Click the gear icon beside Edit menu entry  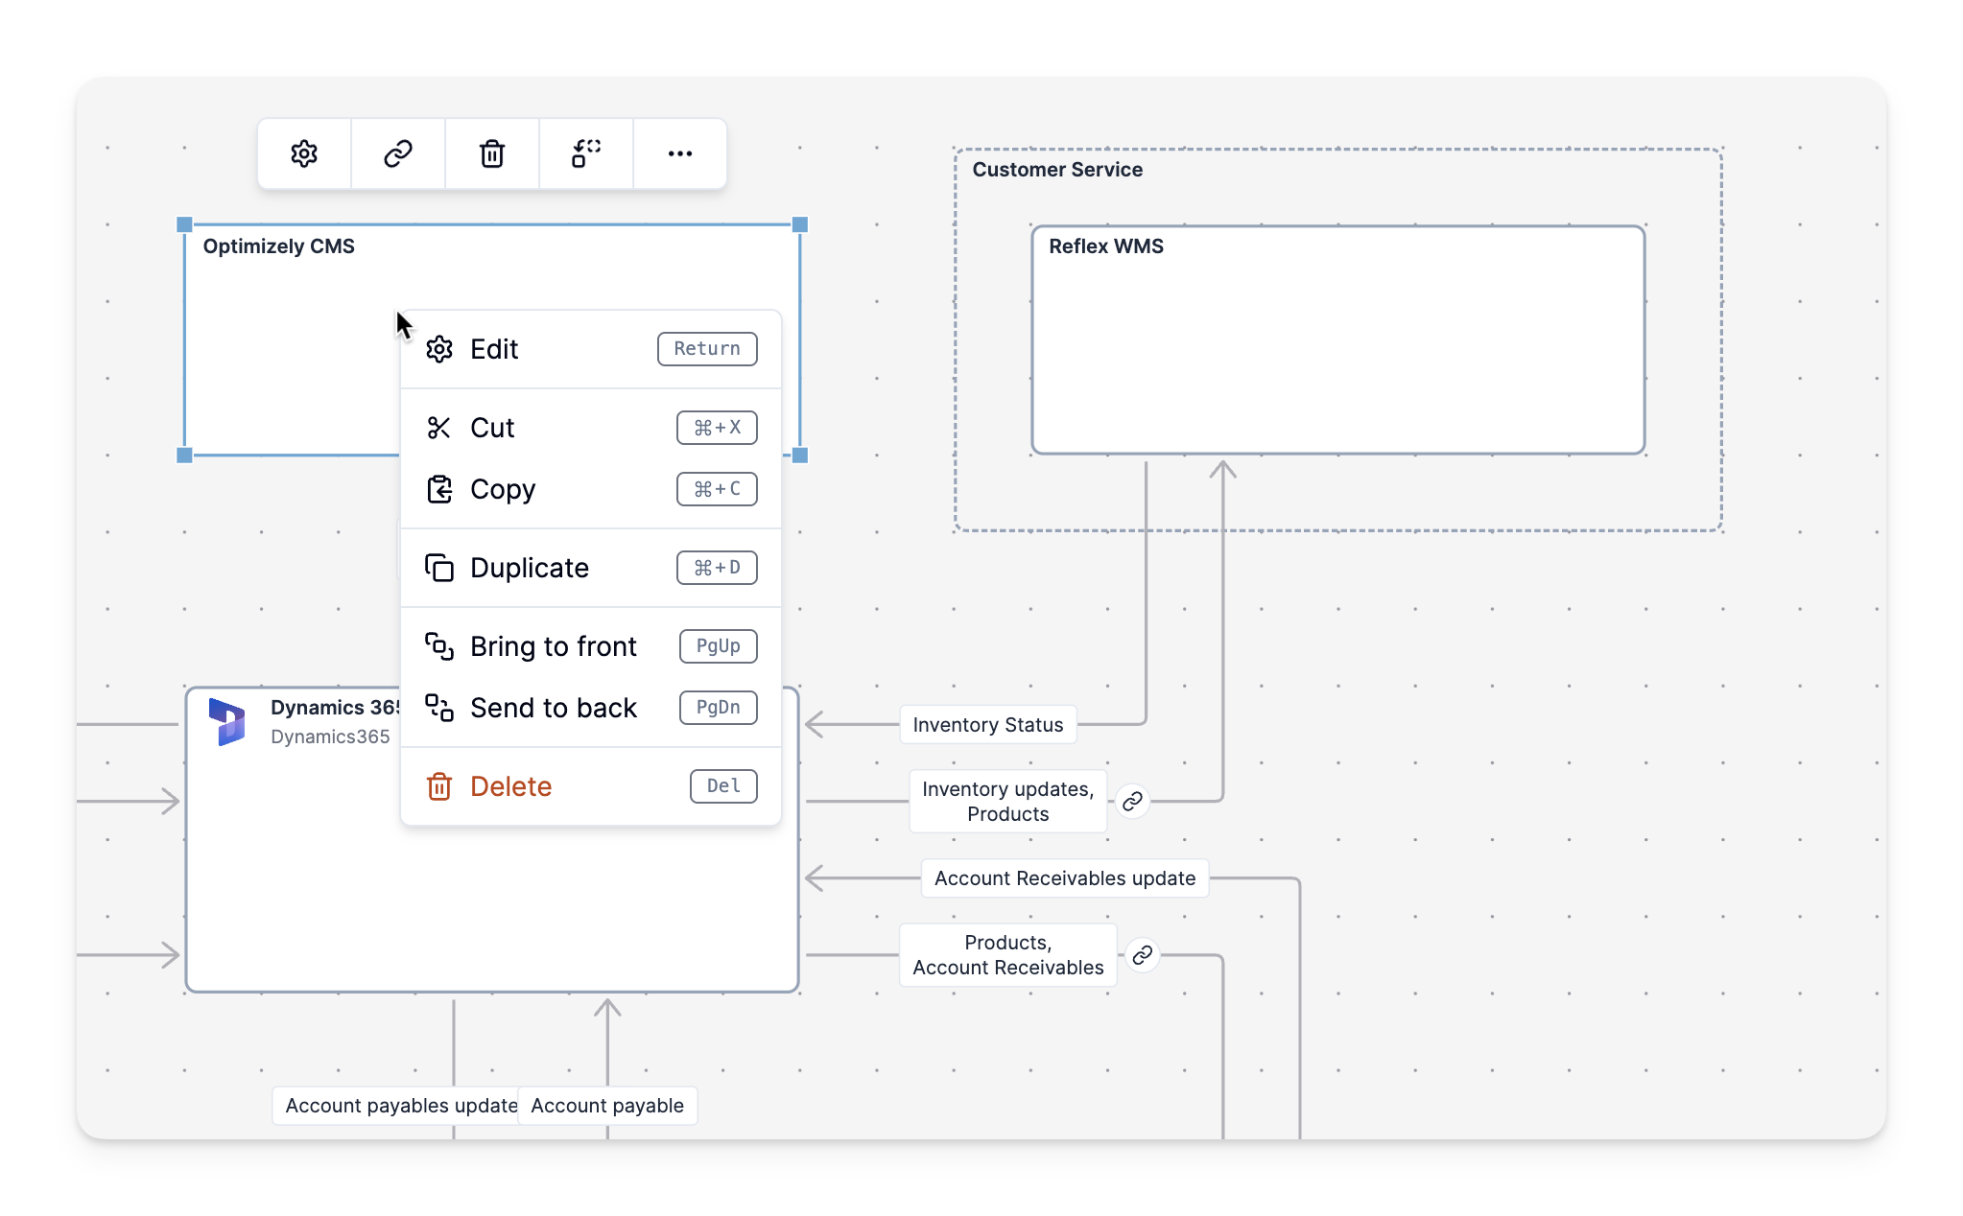439,349
